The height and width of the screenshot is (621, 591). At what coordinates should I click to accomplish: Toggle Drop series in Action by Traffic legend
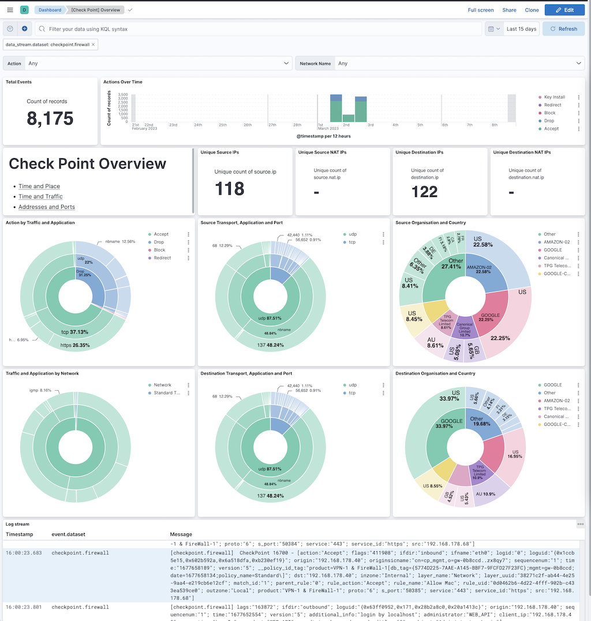pyautogui.click(x=159, y=242)
